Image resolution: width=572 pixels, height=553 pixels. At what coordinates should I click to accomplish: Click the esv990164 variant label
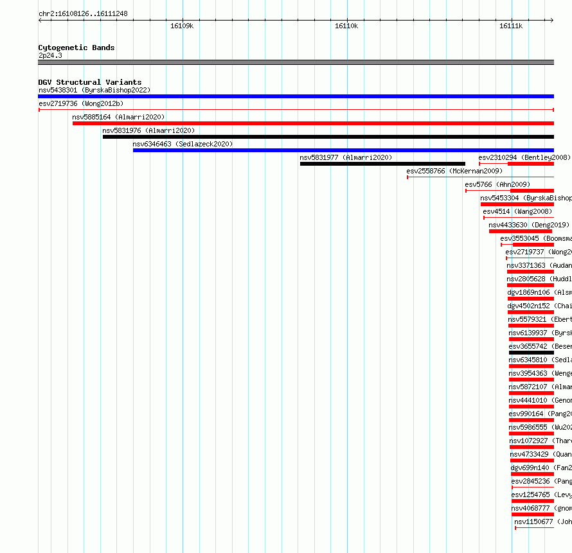(541, 414)
